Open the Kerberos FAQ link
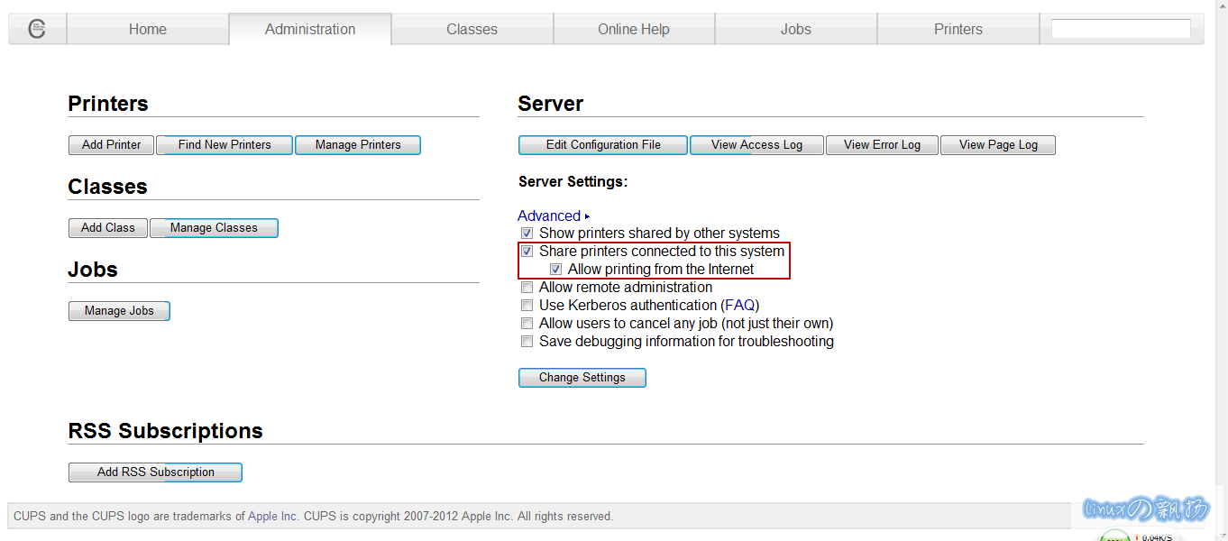 click(x=739, y=306)
